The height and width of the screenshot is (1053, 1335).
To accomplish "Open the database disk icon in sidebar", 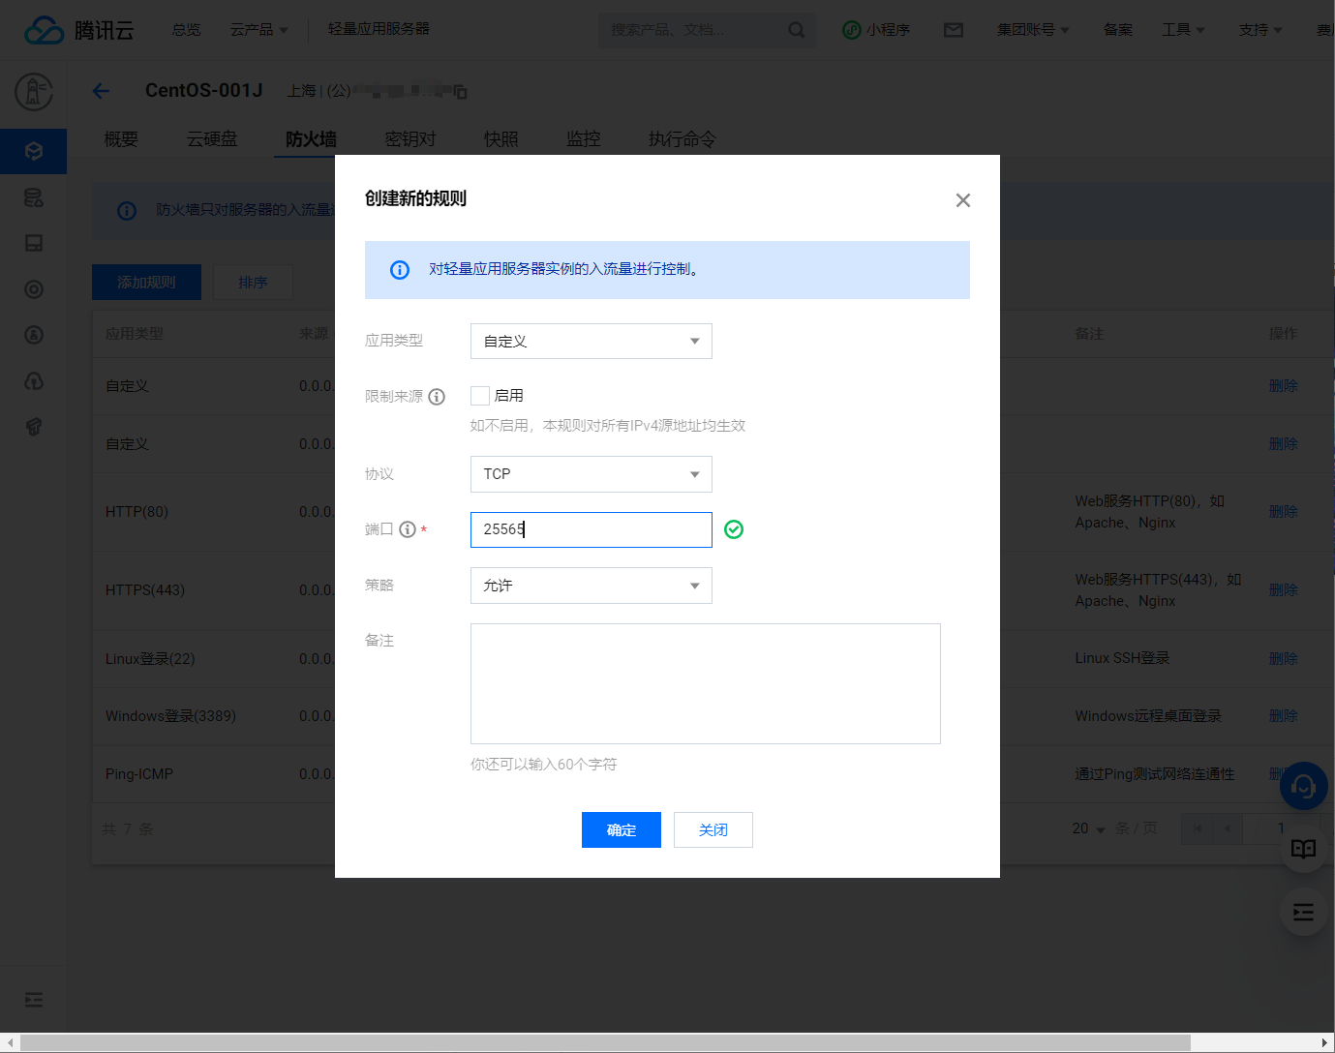I will coord(34,197).
